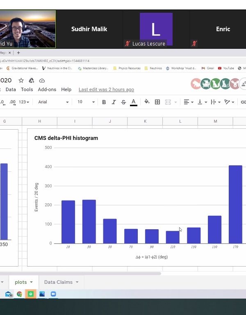
Task: Open the 123 number format dropdown
Action: (24, 102)
